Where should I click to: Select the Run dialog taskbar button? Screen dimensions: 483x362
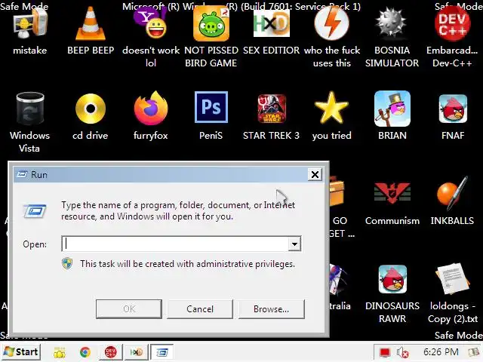[x=162, y=352]
